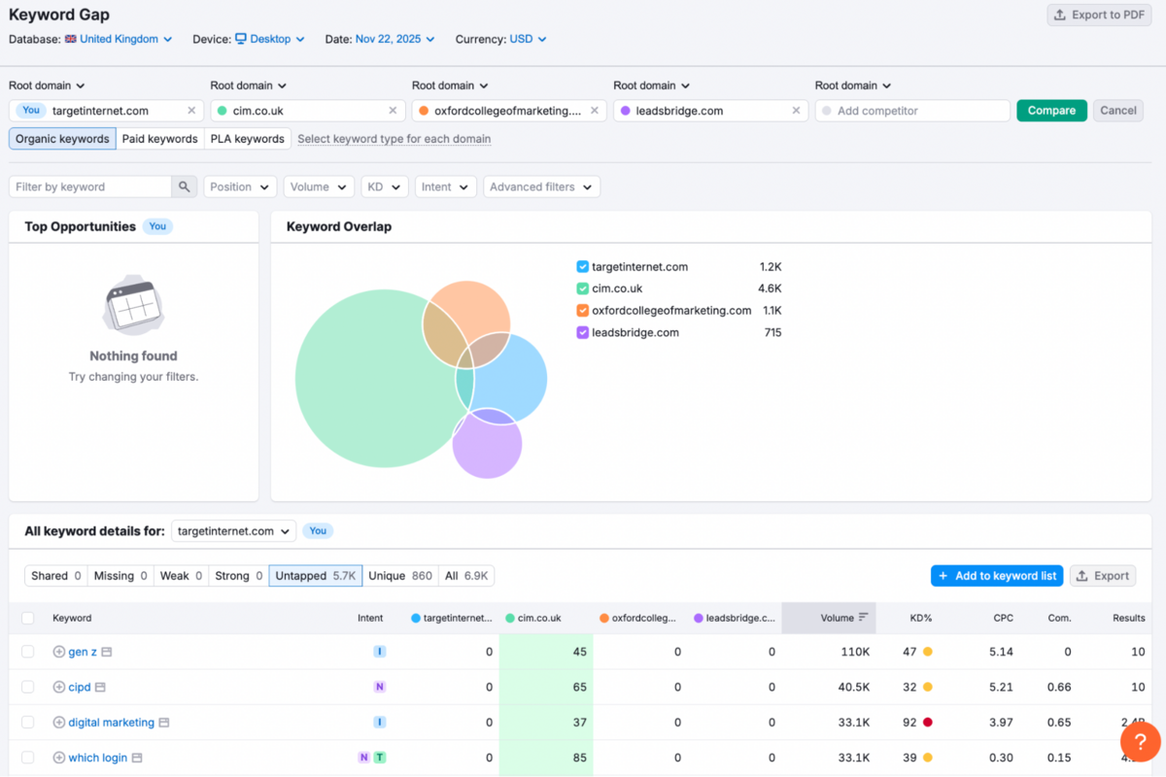Switch to Organic keywords tab
The height and width of the screenshot is (777, 1166).
(62, 139)
